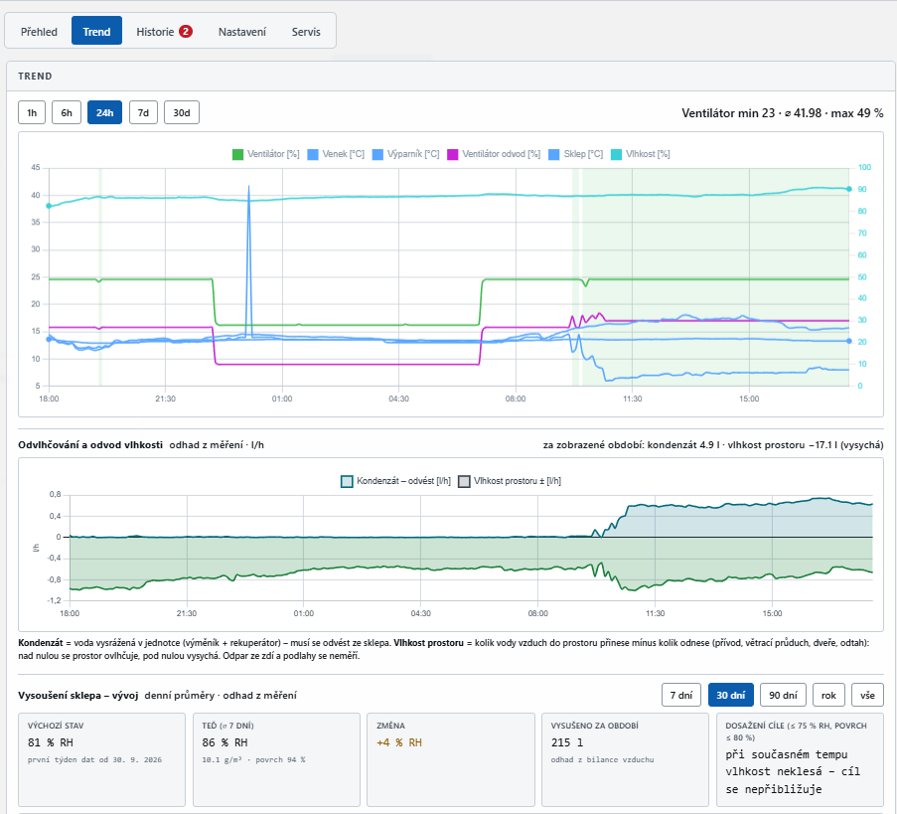Click the 86 % RH current value
The height and width of the screenshot is (814, 897).
coord(224,742)
